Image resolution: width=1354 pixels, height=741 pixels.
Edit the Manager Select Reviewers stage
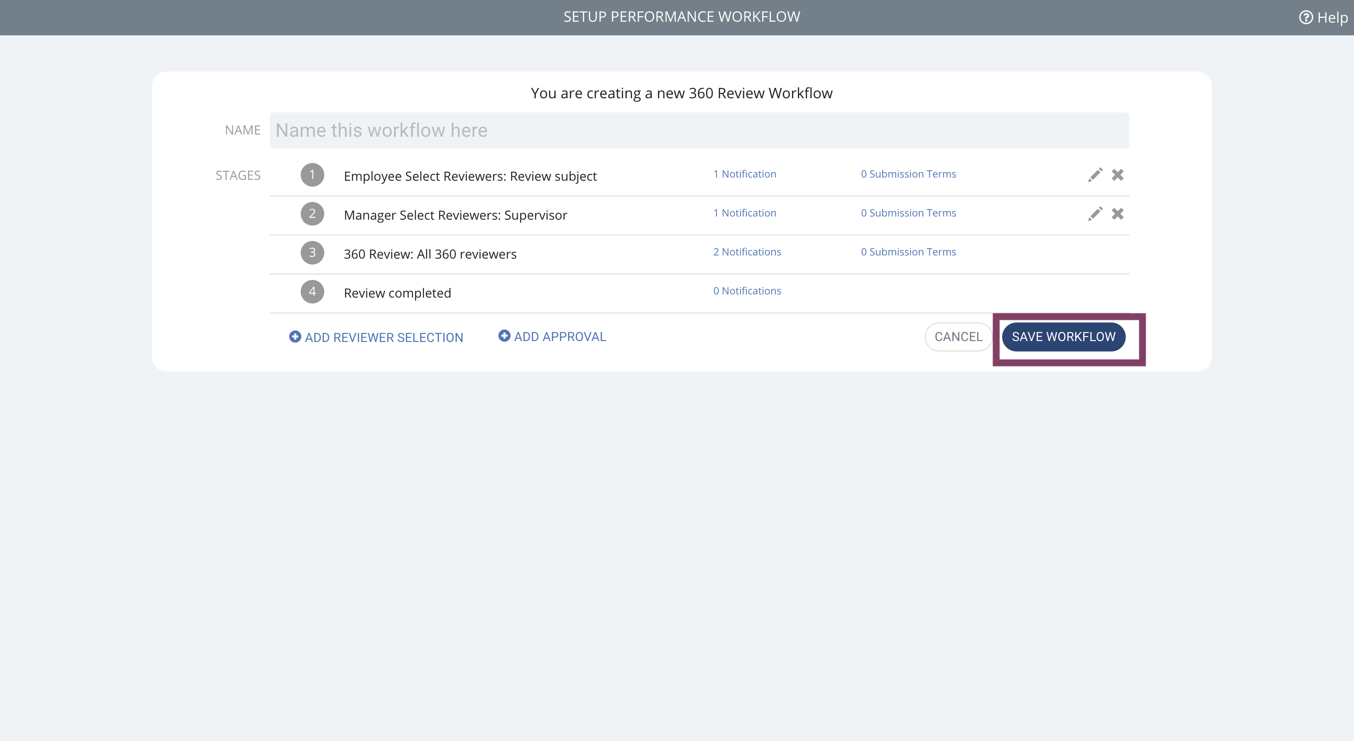pyautogui.click(x=1095, y=214)
